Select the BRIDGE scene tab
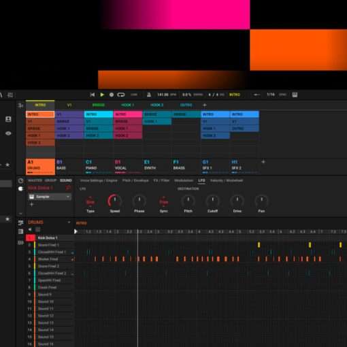 click(99, 105)
